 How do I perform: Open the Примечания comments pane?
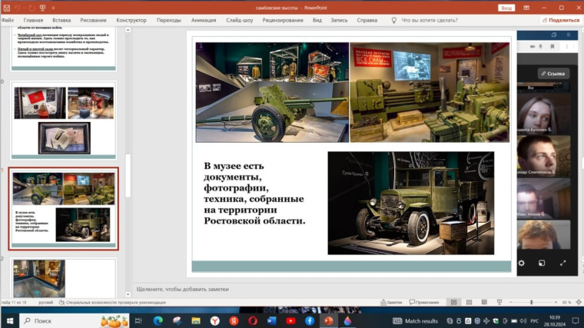click(424, 303)
